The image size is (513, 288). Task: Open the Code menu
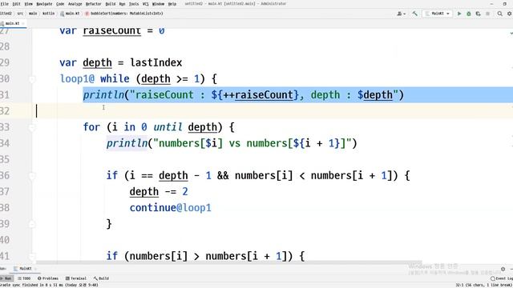tap(60, 4)
